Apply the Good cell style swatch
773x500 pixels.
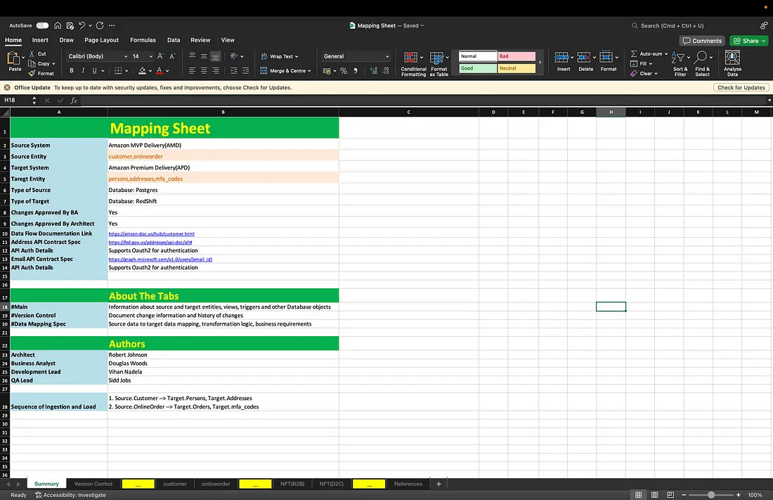click(x=478, y=69)
